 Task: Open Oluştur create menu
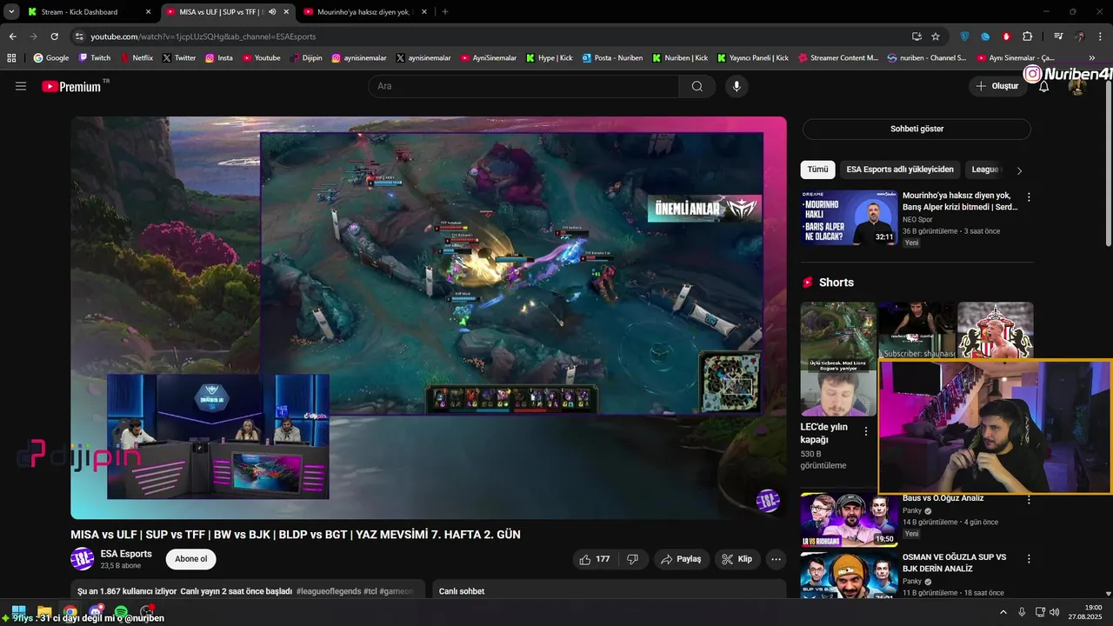997,86
